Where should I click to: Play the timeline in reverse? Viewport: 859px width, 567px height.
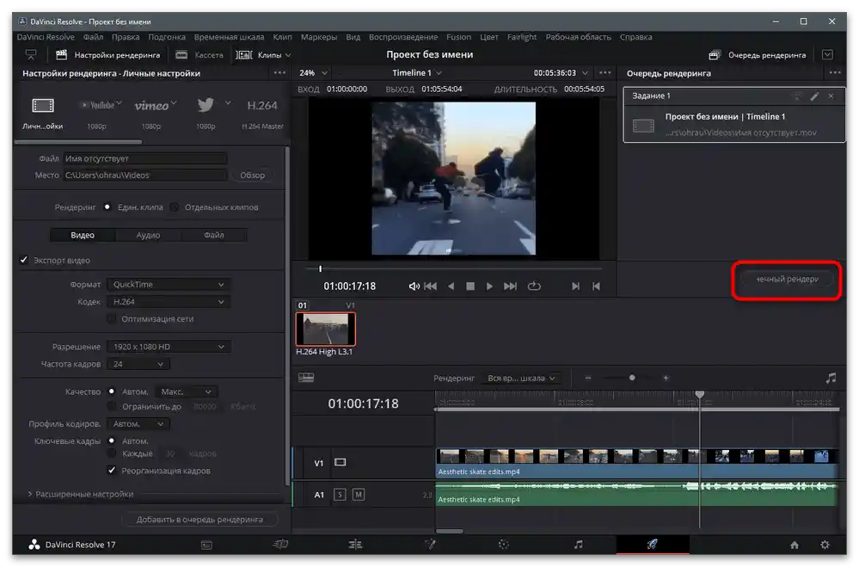tap(451, 287)
